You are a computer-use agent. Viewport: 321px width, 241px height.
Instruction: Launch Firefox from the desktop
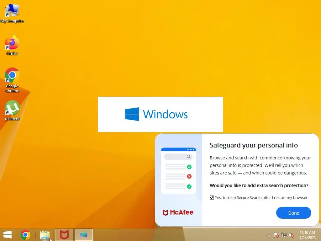click(x=12, y=46)
